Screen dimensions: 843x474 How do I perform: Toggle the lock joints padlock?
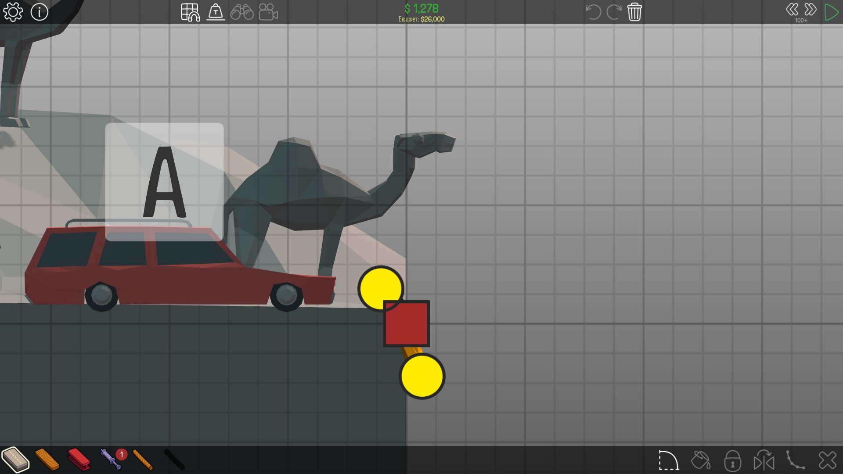[732, 460]
